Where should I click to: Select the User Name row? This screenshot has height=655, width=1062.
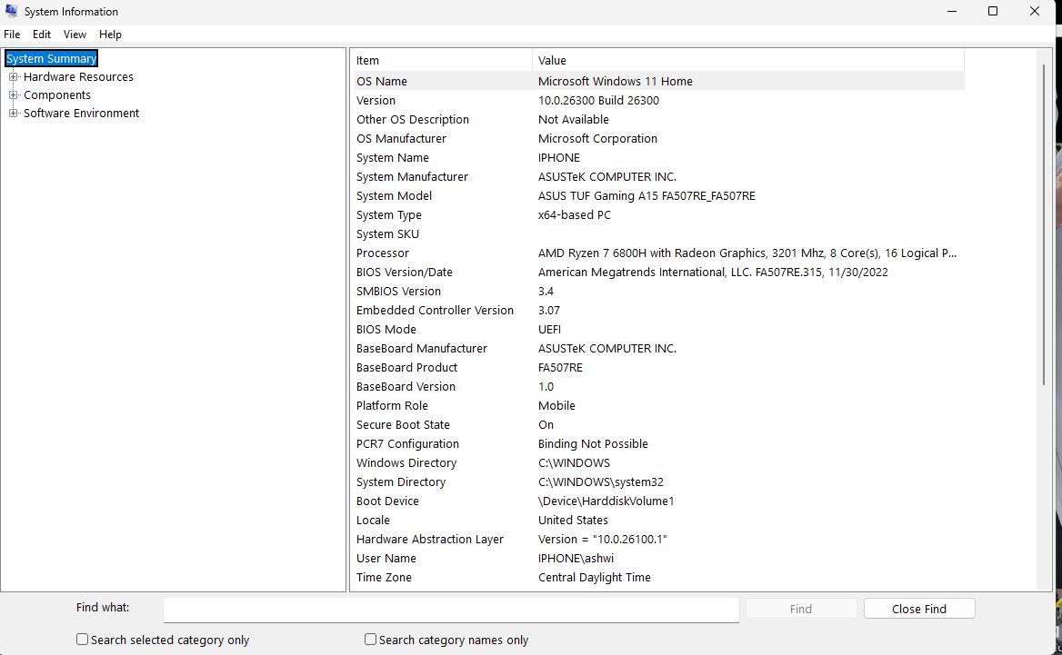[x=659, y=558]
